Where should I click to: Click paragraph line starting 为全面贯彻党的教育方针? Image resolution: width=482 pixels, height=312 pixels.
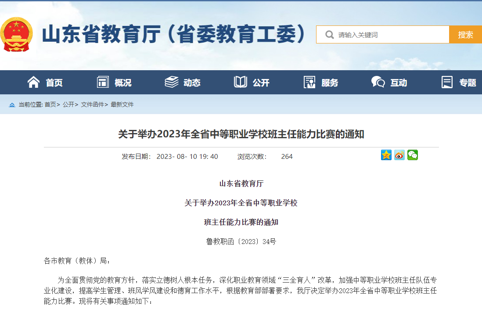pos(247,280)
